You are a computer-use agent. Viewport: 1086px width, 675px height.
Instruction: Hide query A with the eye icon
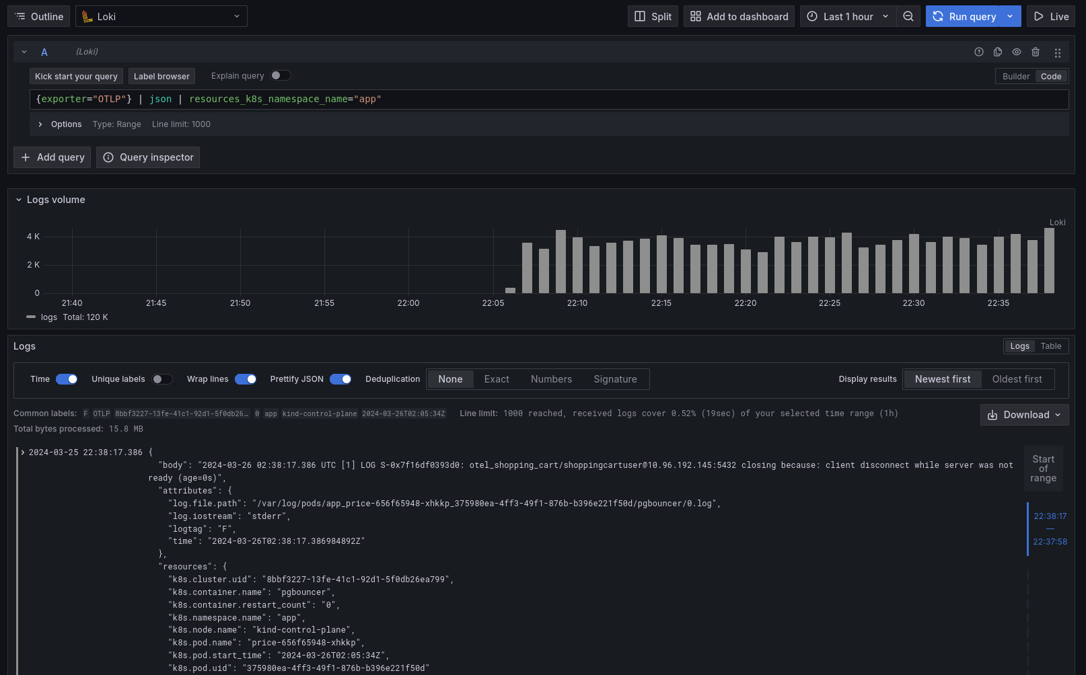pos(1017,52)
